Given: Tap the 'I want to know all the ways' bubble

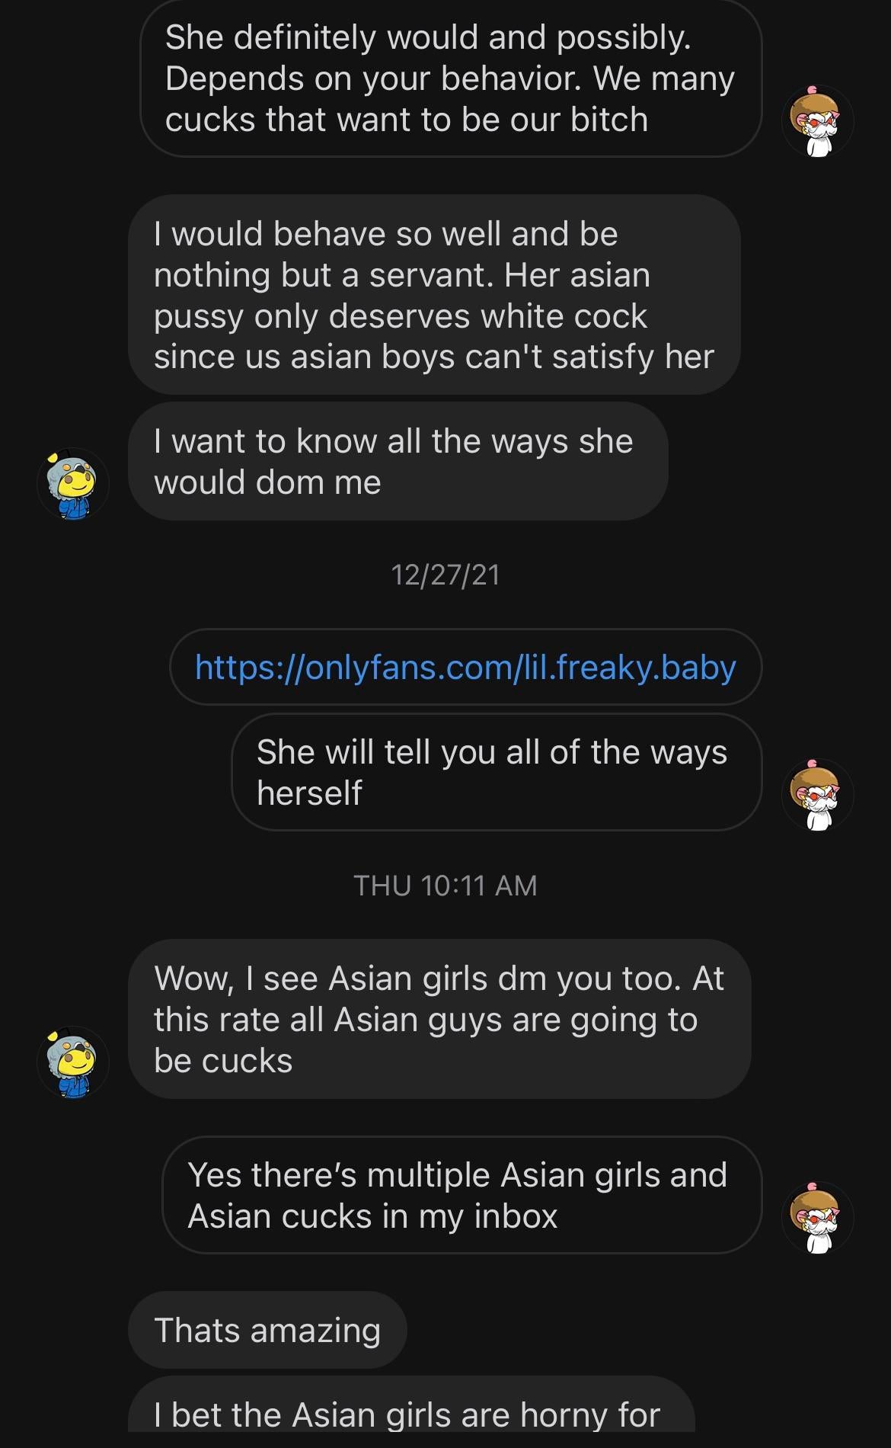Looking at the screenshot, I should coord(398,462).
